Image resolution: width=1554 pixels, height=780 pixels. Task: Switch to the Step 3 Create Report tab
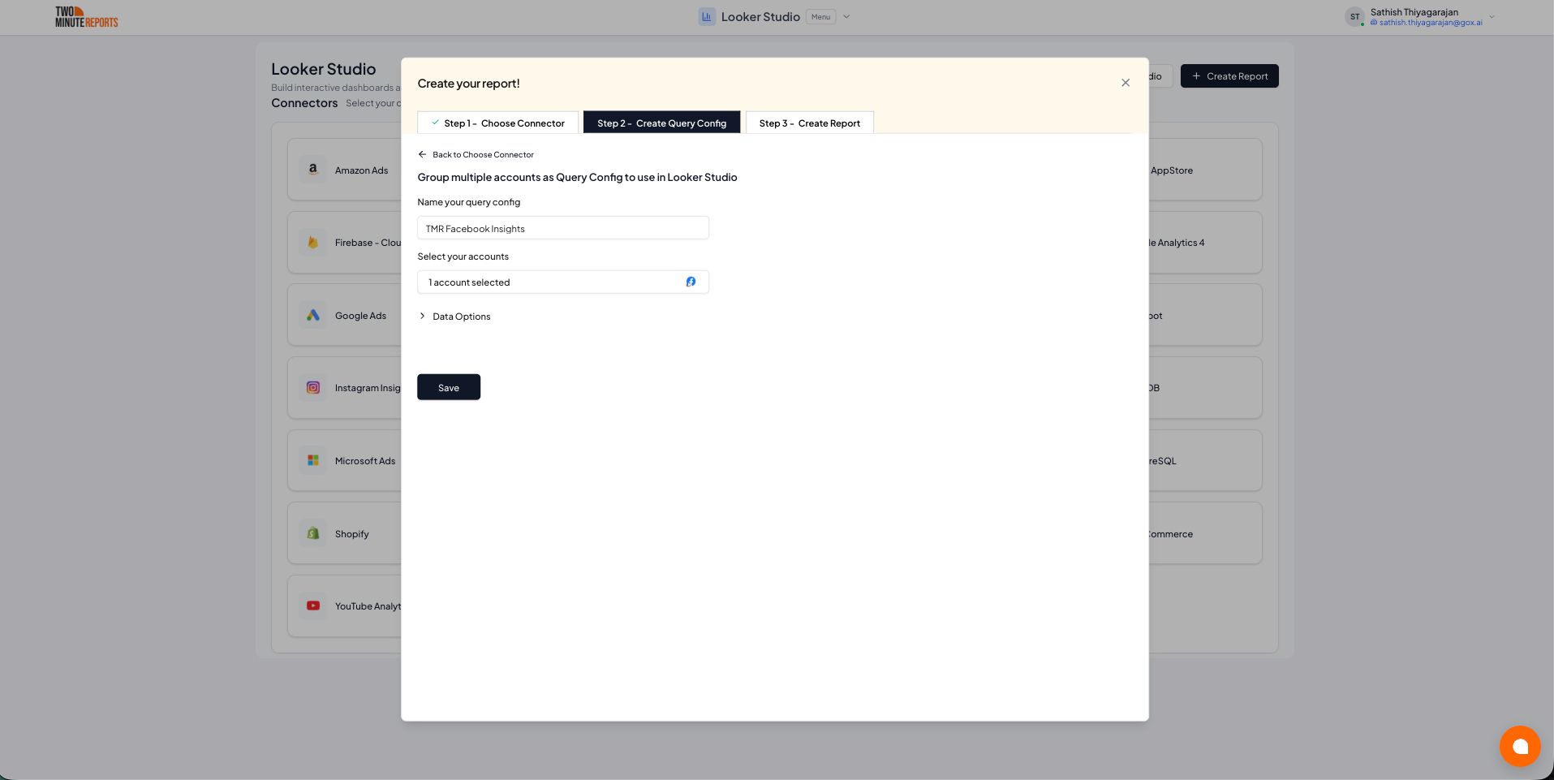pos(808,123)
